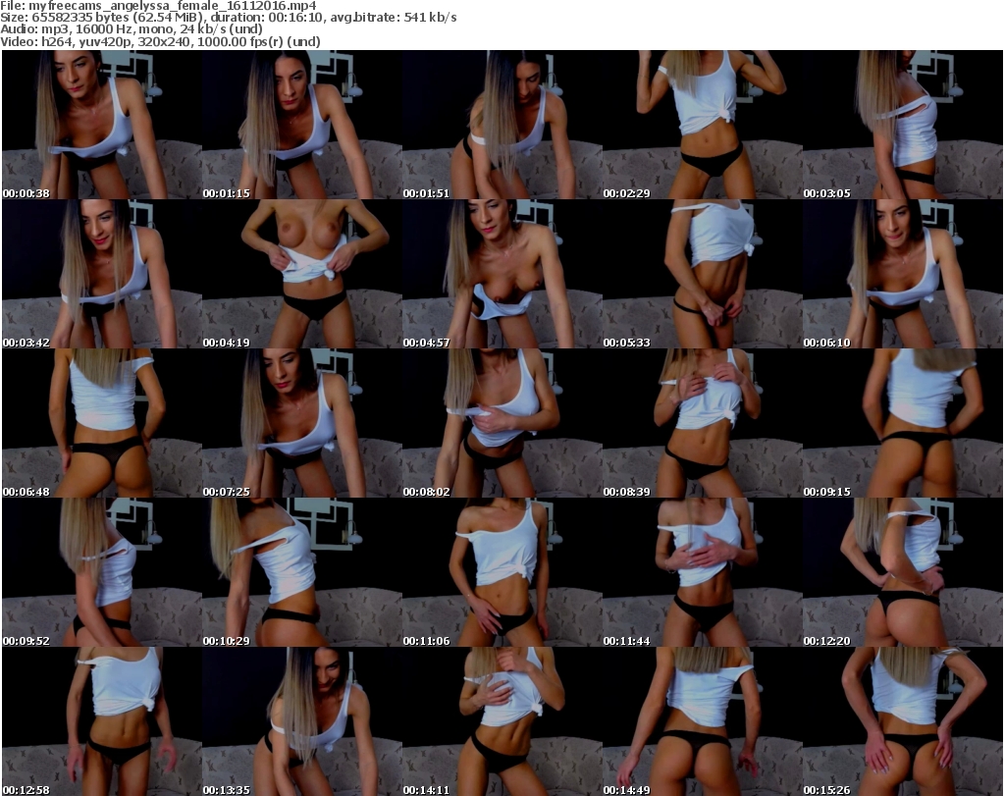Choose the thumbnail at 00:13:35
Image resolution: width=1005 pixels, height=796 pixels.
[301, 721]
